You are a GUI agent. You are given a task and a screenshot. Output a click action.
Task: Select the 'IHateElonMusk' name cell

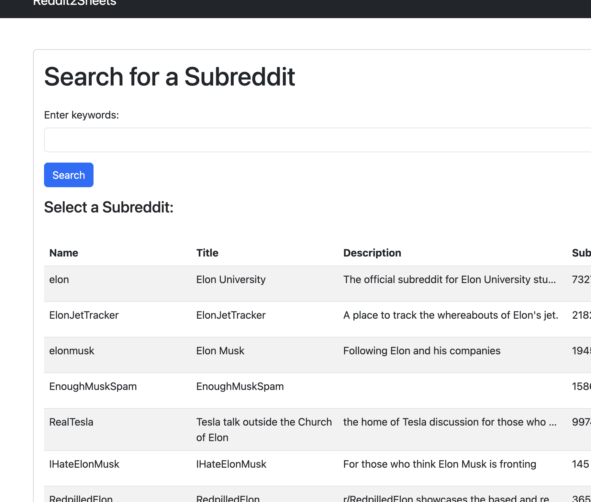coord(84,464)
